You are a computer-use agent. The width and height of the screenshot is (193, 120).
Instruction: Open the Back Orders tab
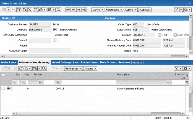coord(108,62)
